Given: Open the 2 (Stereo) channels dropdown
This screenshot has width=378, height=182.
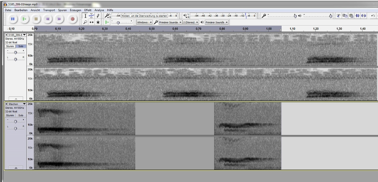Looking at the screenshot, I should click(x=191, y=22).
